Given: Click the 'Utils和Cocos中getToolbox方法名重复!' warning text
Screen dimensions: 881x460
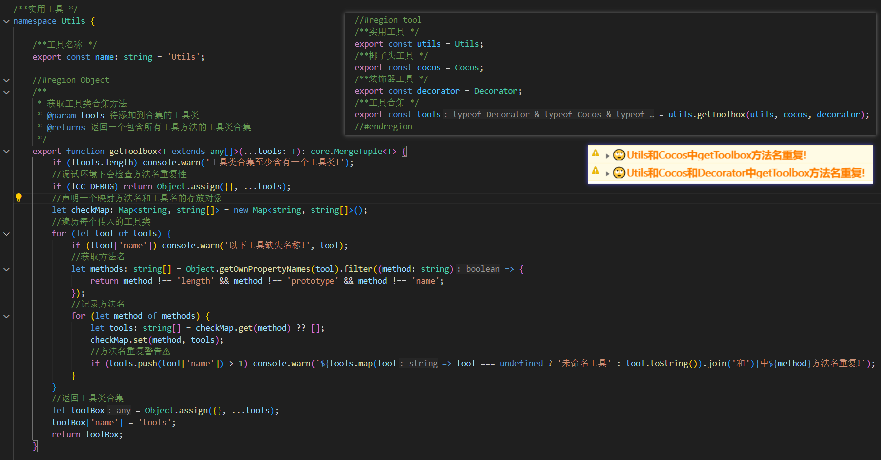Looking at the screenshot, I should (716, 155).
